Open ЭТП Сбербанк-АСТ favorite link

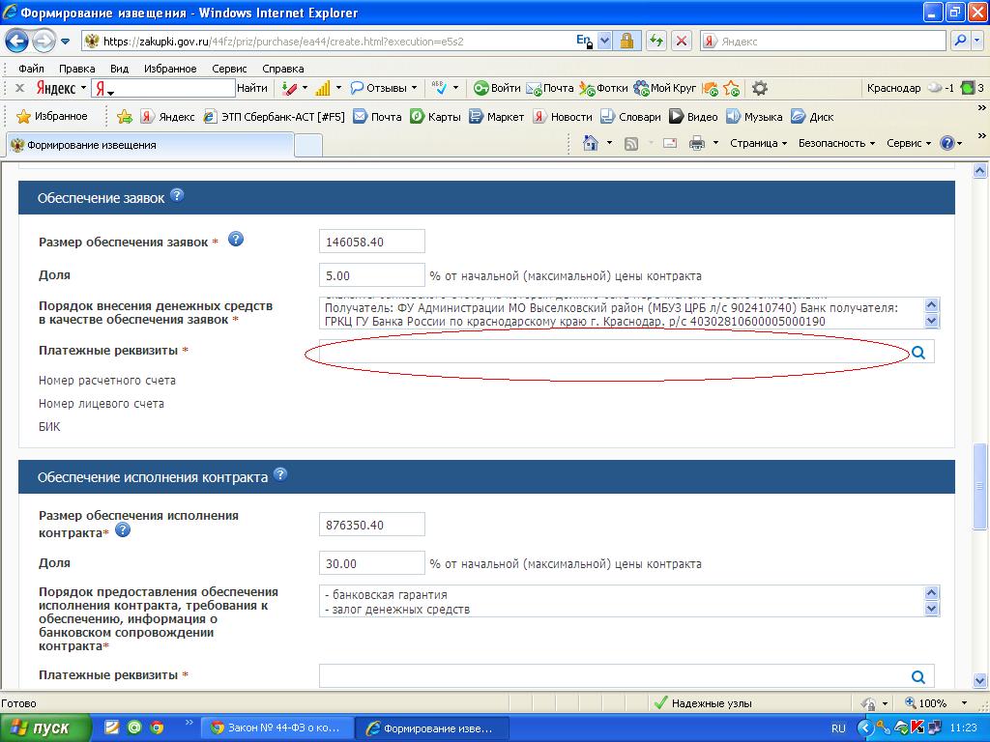point(274,117)
